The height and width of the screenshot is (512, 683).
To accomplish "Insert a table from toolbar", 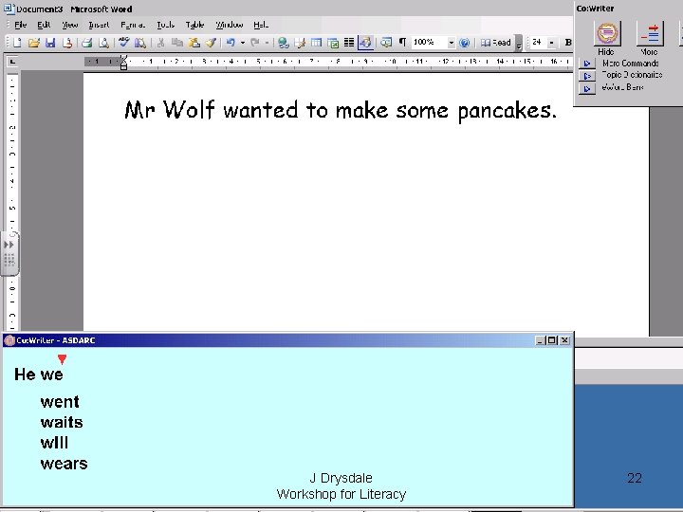I will tap(316, 43).
